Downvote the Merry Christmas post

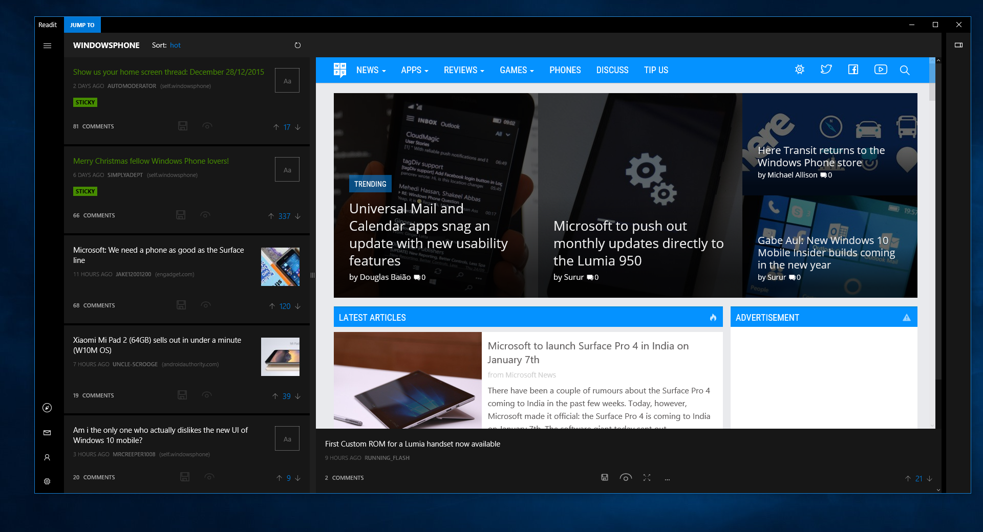(298, 216)
